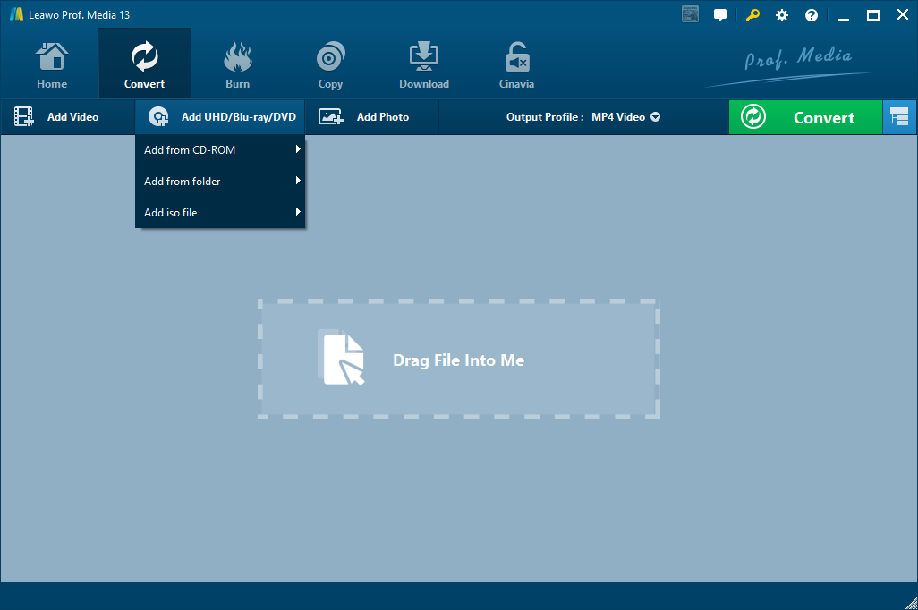Click the Add UHD/Blu-ray/DVD button
Screen dimensions: 918x610
(221, 117)
